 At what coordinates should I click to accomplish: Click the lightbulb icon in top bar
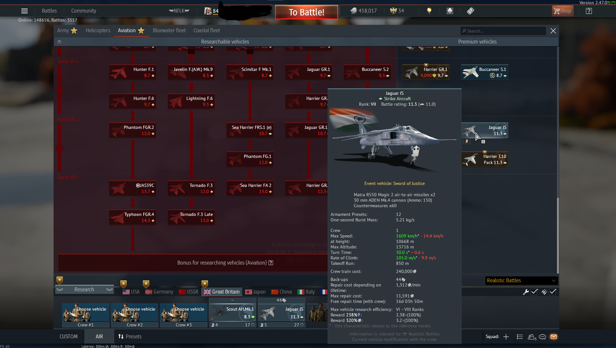pos(429,11)
